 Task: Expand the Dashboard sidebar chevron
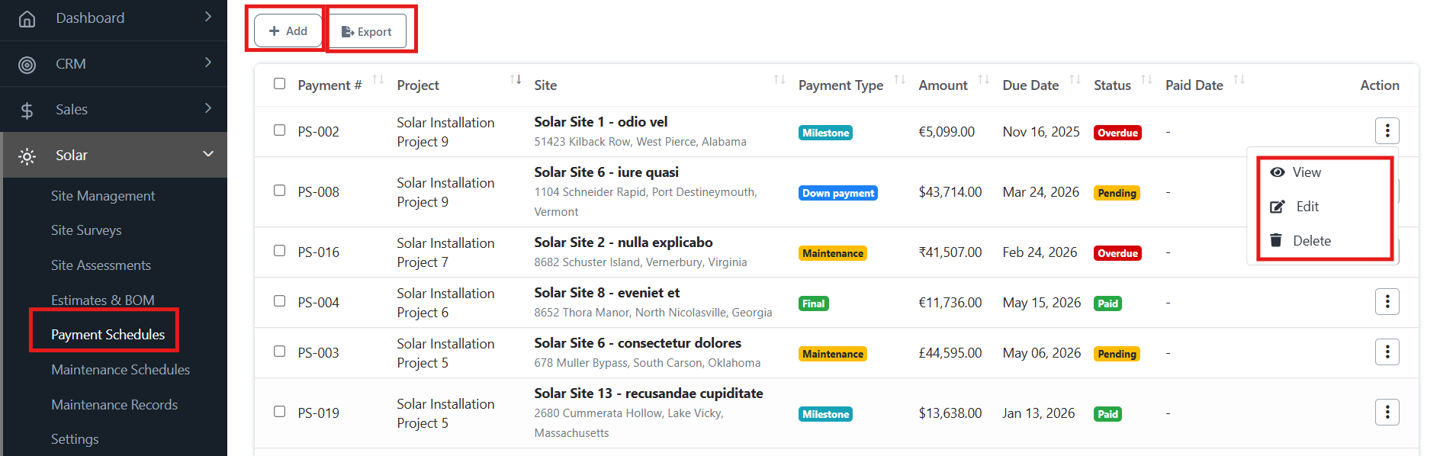pos(208,17)
